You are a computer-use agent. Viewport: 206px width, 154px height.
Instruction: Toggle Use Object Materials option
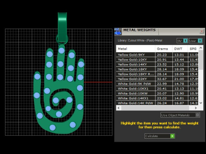[180, 115]
